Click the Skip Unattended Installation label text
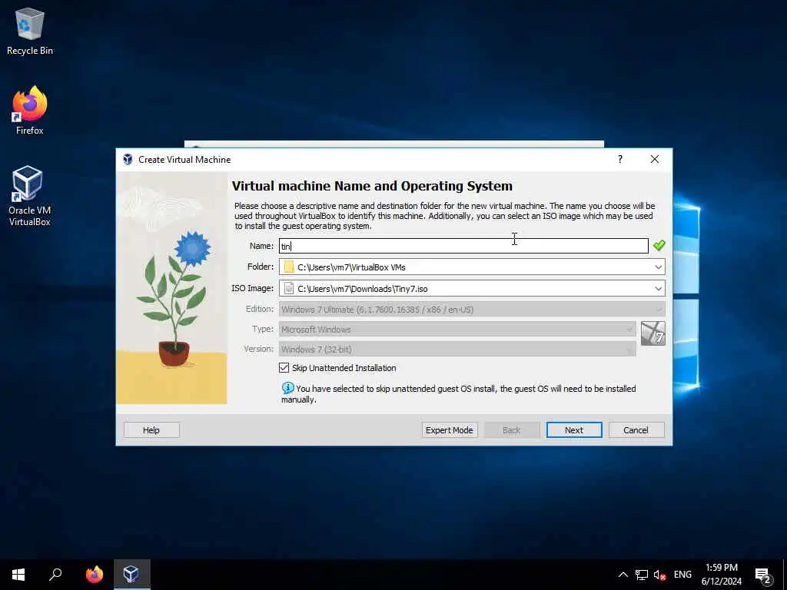The height and width of the screenshot is (590, 787). 344,368
